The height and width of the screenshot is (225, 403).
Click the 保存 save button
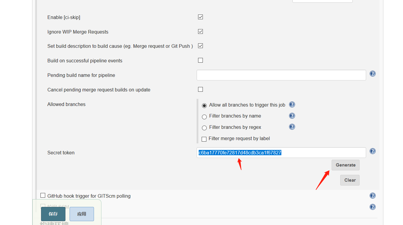pos(53,214)
